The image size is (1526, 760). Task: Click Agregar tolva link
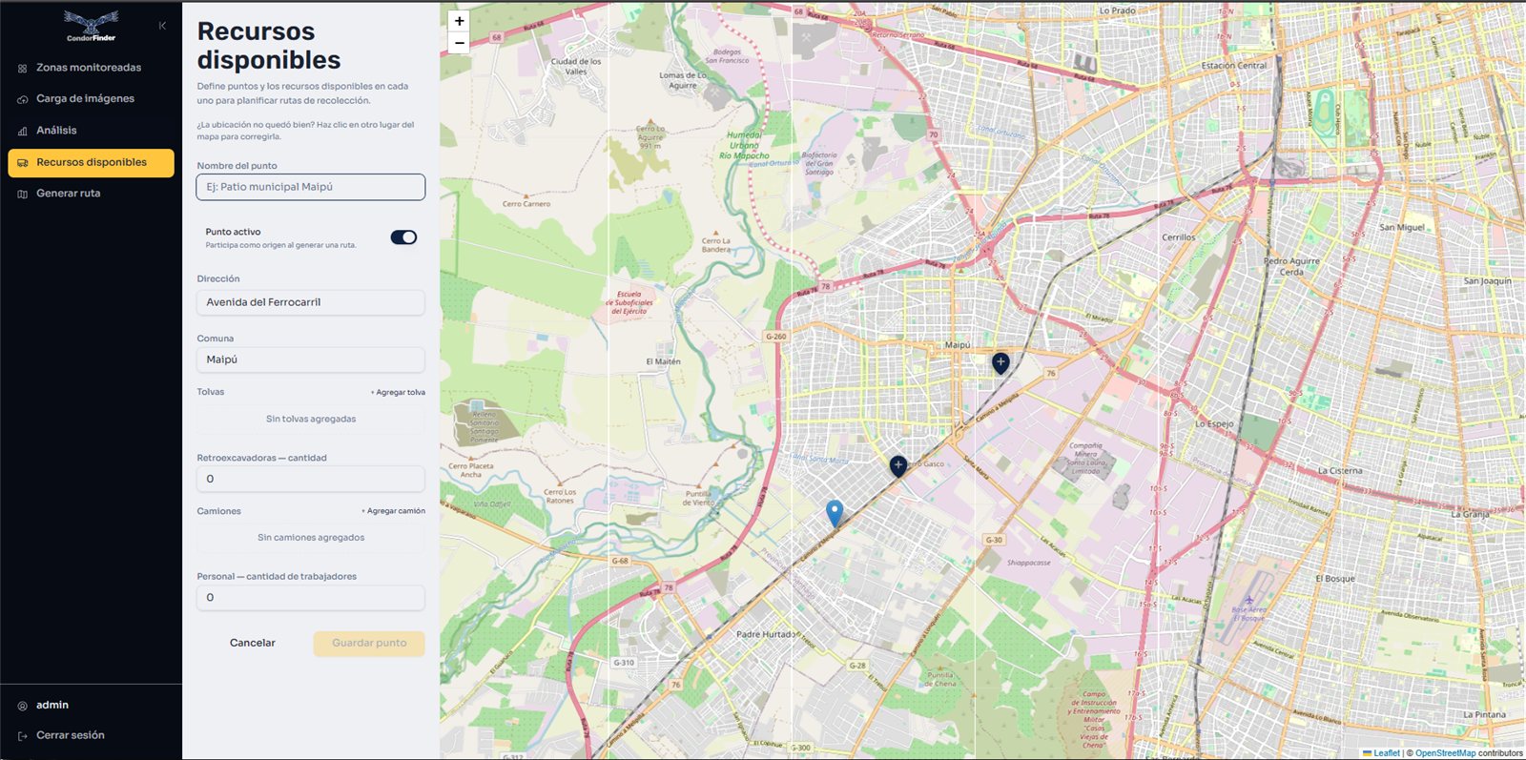[398, 392]
